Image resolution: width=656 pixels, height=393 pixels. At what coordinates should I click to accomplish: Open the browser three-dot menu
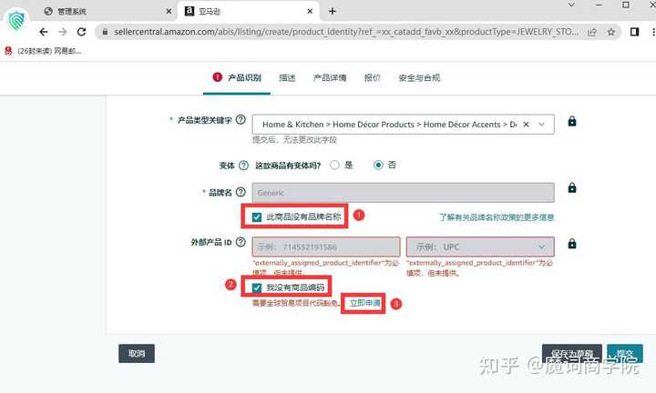coord(653,32)
